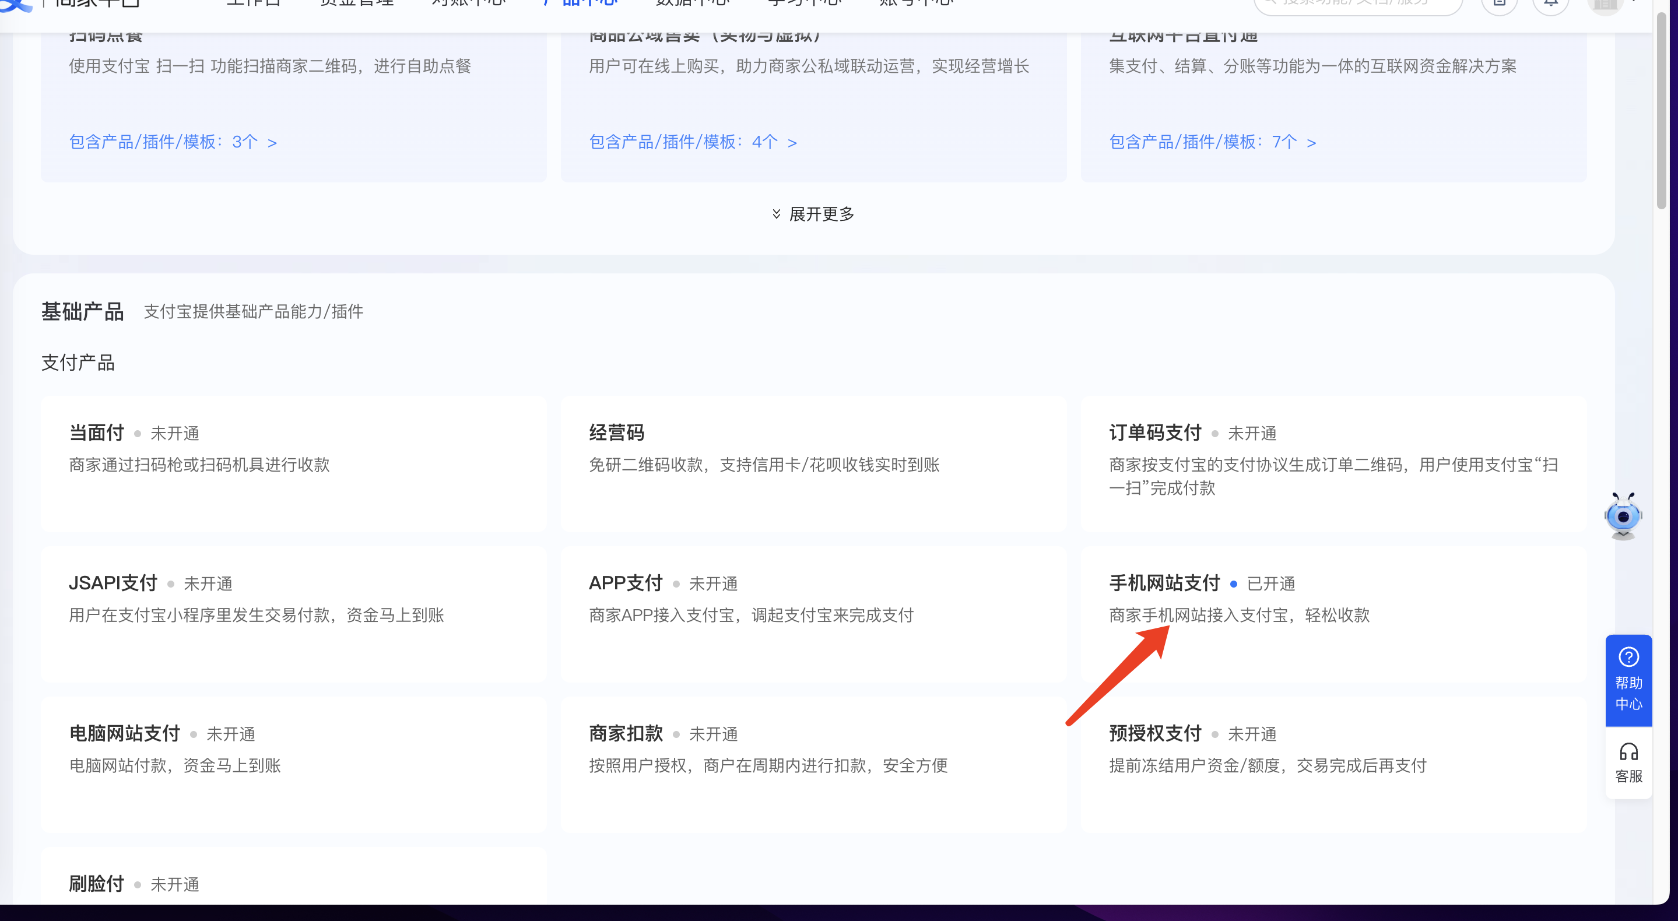Click the 基础产品 section heading
1678x921 pixels.
[83, 311]
